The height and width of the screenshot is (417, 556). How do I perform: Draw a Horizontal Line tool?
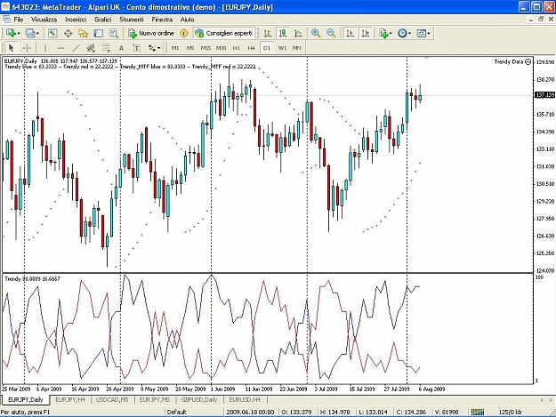pyautogui.click(x=60, y=48)
